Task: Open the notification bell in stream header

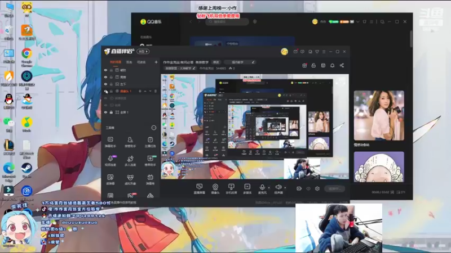Action: coord(332,65)
